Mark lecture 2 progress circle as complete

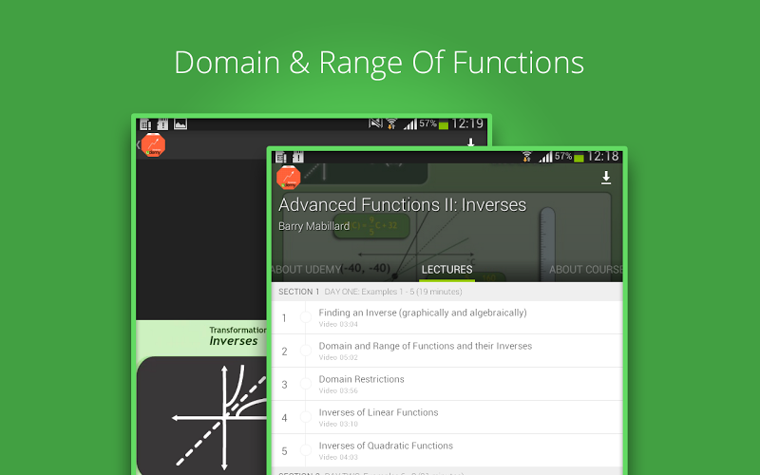point(305,351)
